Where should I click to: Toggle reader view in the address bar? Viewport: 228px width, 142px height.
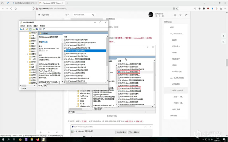tap(174, 9)
